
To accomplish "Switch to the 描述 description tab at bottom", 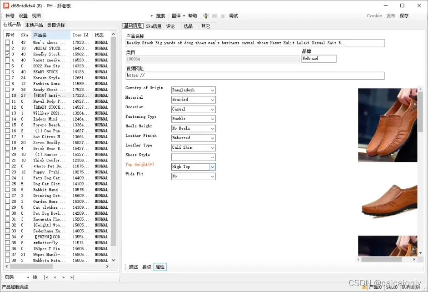I will [x=134, y=267].
